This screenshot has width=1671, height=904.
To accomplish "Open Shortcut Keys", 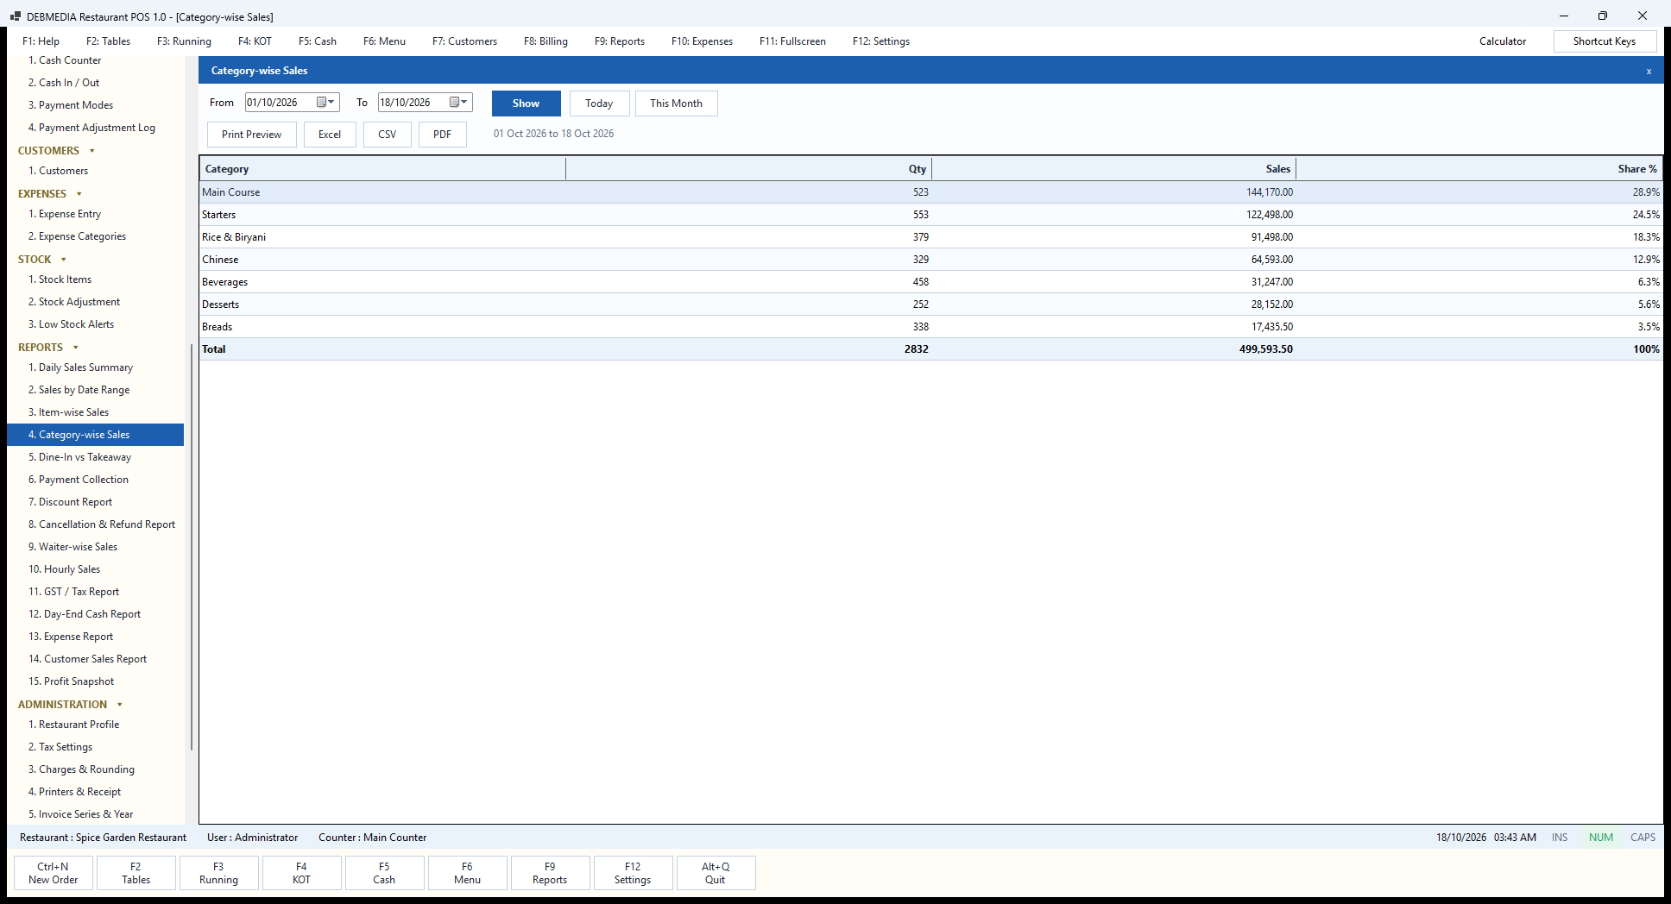I will tap(1604, 41).
